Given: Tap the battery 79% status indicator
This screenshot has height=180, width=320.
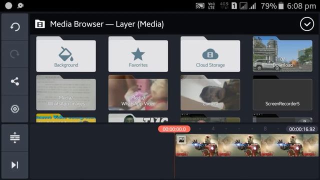Looking at the screenshot, I should (x=272, y=6).
